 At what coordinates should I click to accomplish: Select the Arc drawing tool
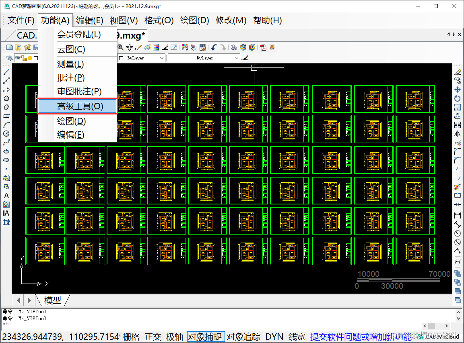(6, 125)
